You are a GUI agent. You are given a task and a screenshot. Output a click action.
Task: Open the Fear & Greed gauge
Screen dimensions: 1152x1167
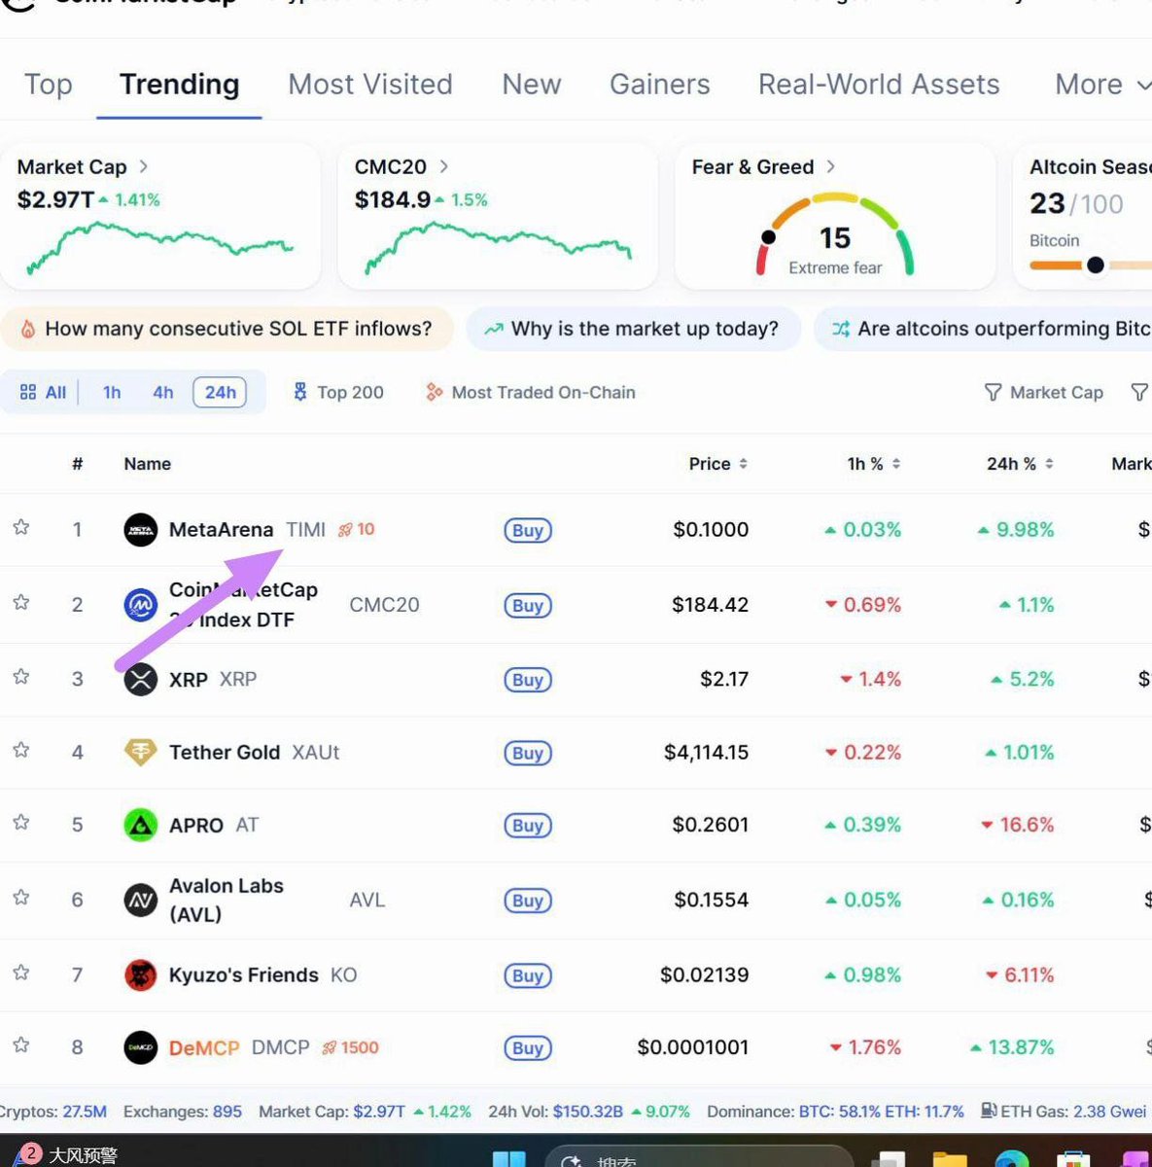(x=835, y=235)
